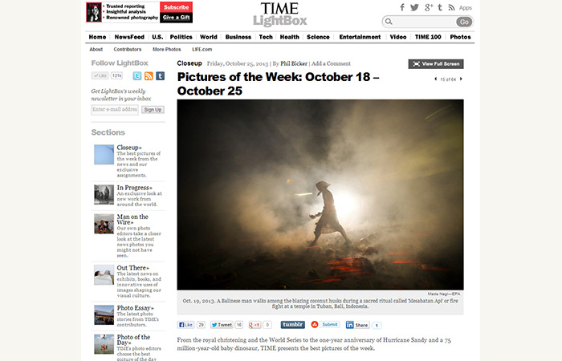
Task: Open the Facebook icon in the header
Action: (402, 7)
